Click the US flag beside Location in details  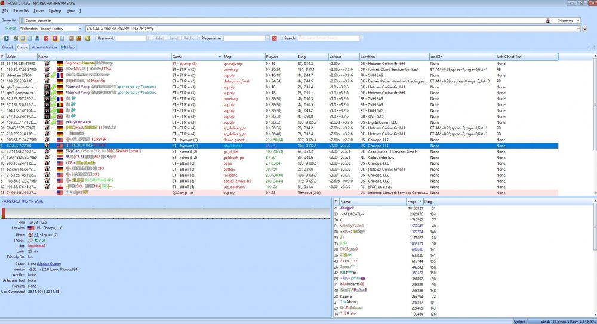(x=31, y=228)
